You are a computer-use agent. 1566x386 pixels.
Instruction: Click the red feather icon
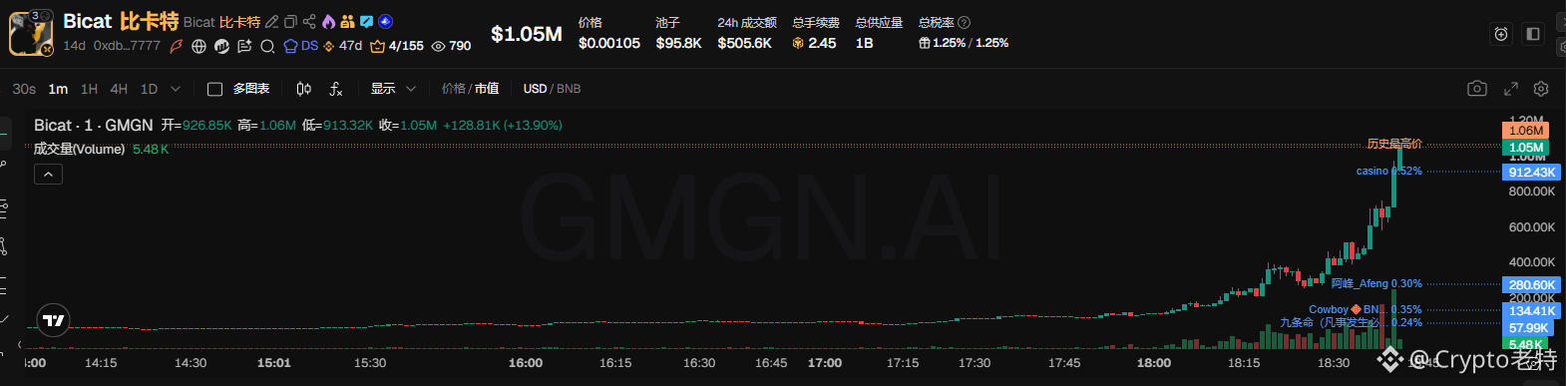coord(177,46)
